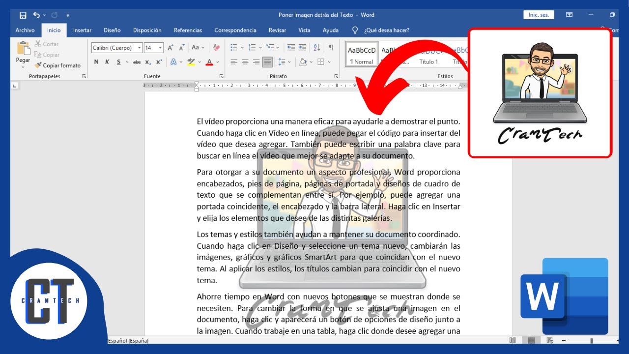This screenshot has height=354, width=629.
Task: Switch to the Referencias tab
Action: 188,30
